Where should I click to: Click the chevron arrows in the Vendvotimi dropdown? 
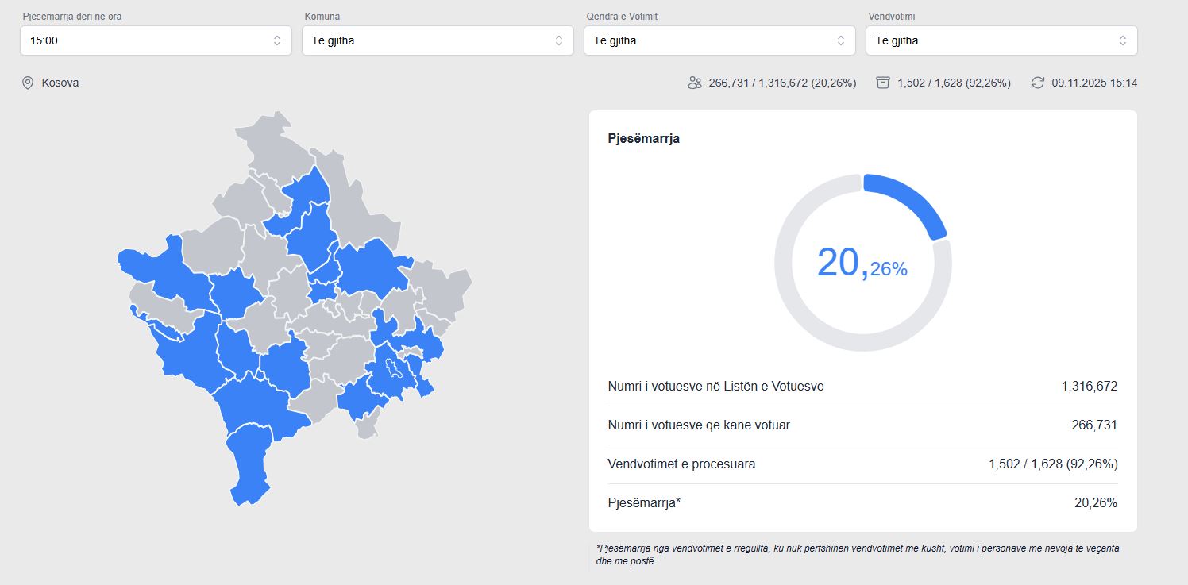coord(1122,40)
